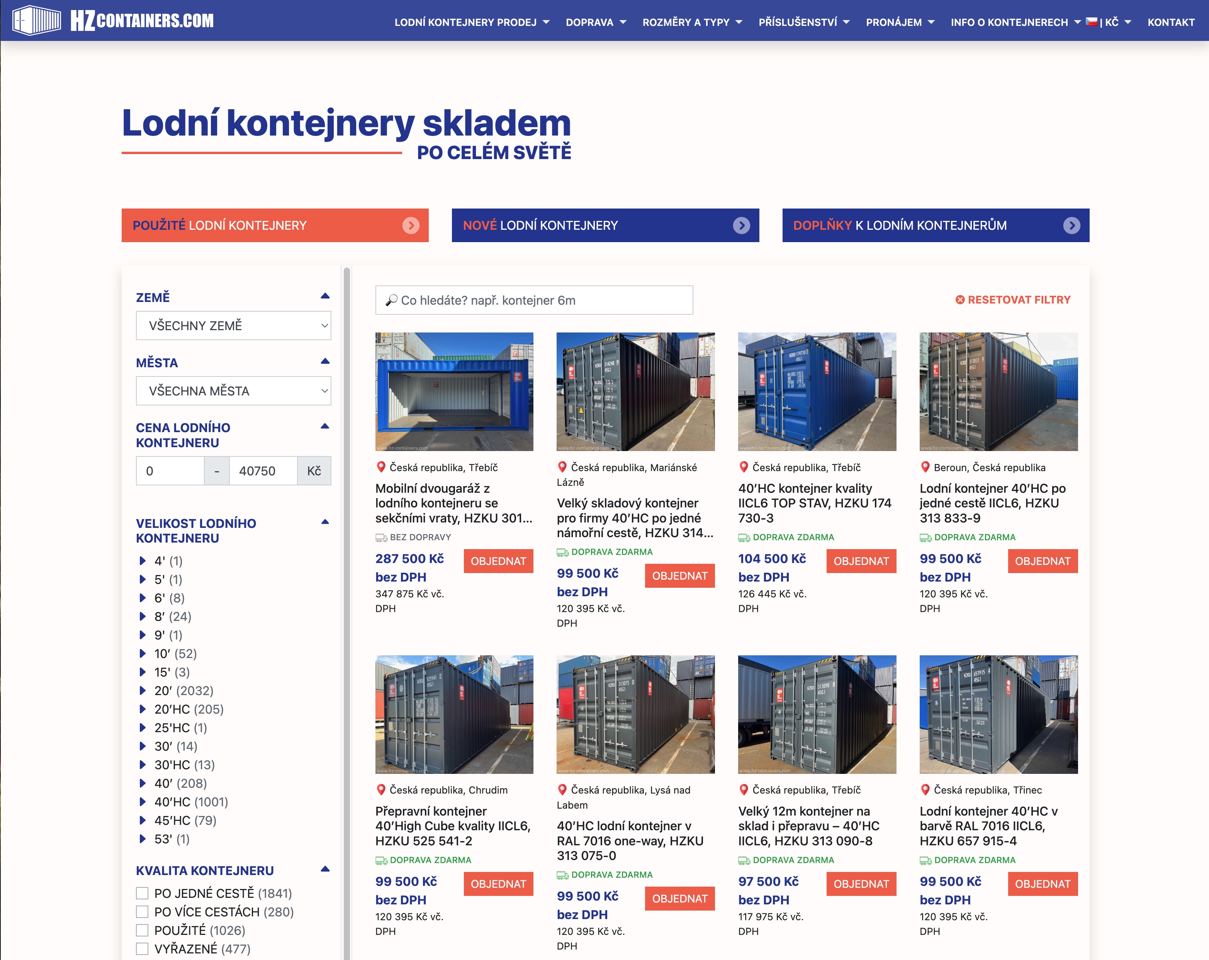Click the arrow circle icon on POUŽITÉ LODNÍ KONTEJNERY
The height and width of the screenshot is (960, 1209).
click(412, 226)
